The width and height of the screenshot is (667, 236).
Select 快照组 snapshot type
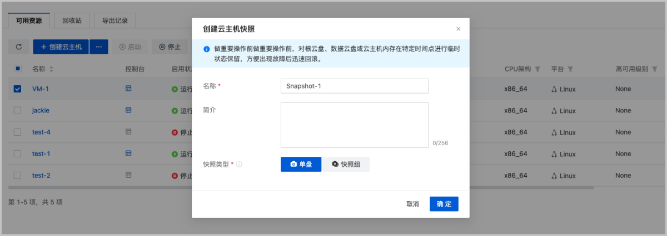pyautogui.click(x=346, y=165)
